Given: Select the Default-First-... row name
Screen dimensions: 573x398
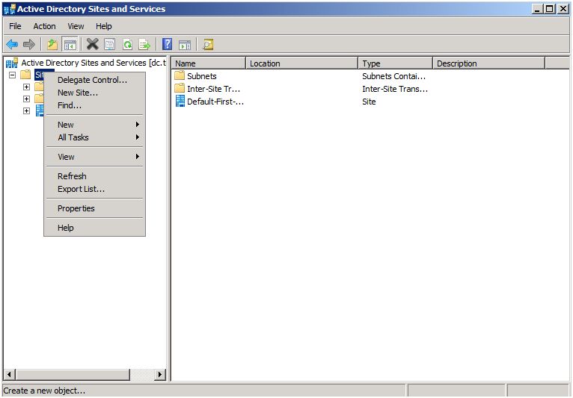Looking at the screenshot, I should pyautogui.click(x=215, y=102).
